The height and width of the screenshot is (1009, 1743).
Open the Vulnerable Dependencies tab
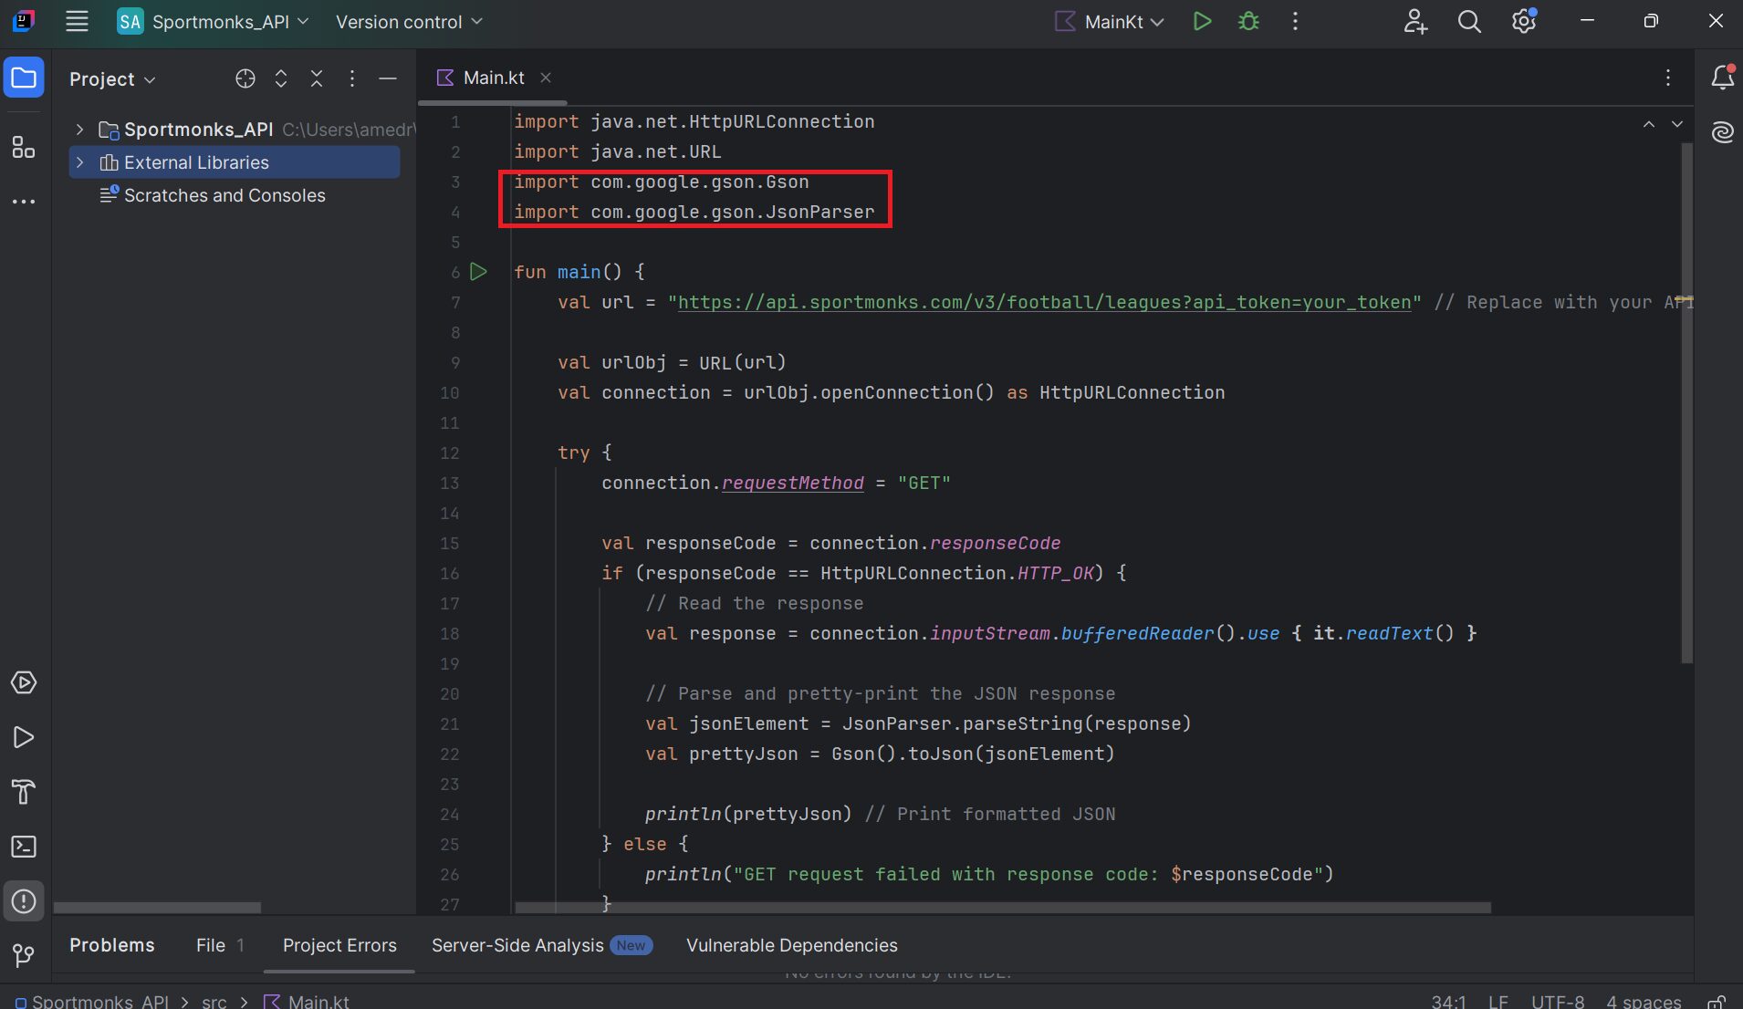click(791, 945)
